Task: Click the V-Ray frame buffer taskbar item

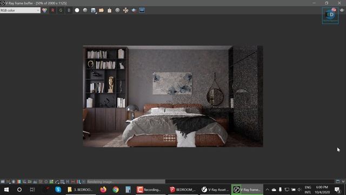Action: 247,190
